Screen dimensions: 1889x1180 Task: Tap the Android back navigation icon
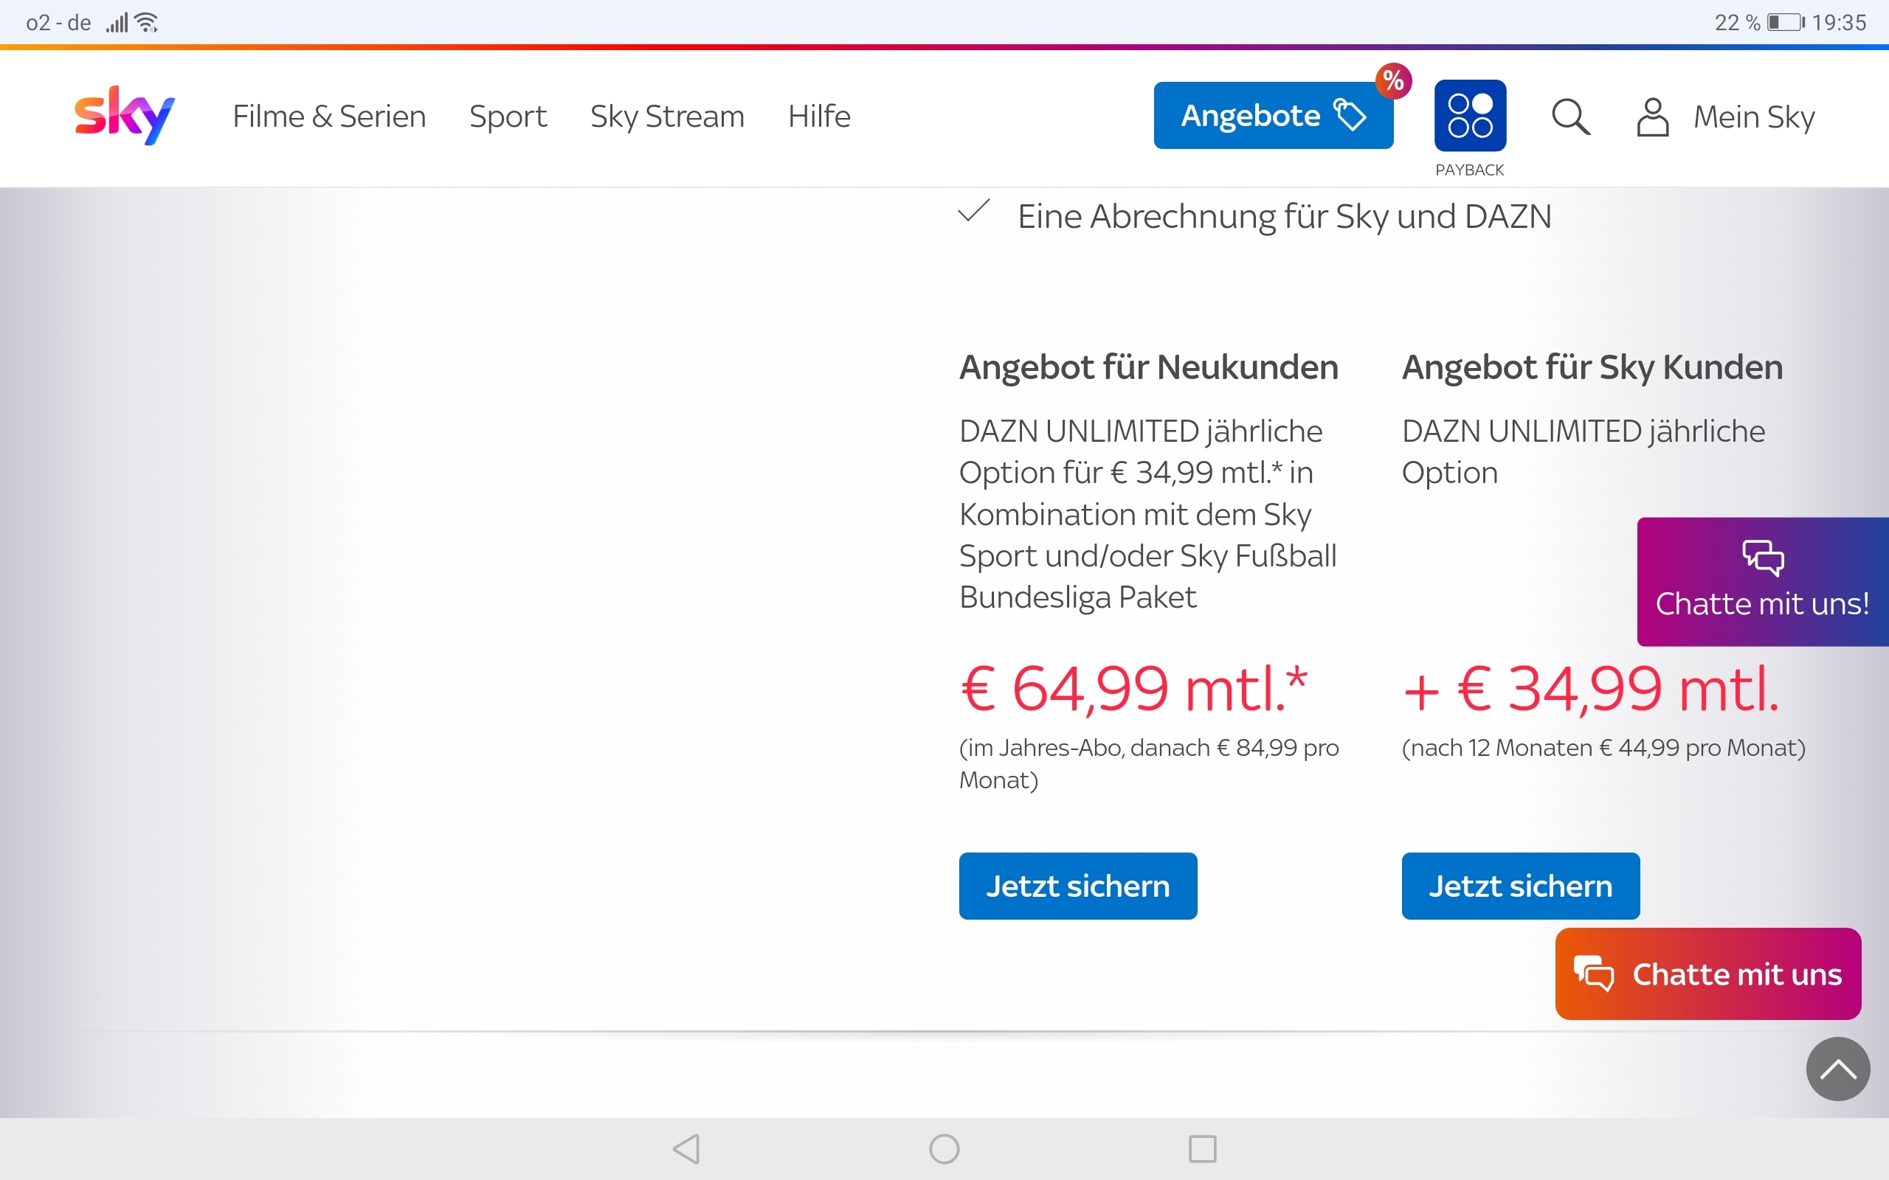tap(687, 1149)
